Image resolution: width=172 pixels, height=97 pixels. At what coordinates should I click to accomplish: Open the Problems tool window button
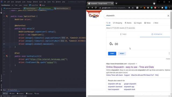click(x=20, y=93)
